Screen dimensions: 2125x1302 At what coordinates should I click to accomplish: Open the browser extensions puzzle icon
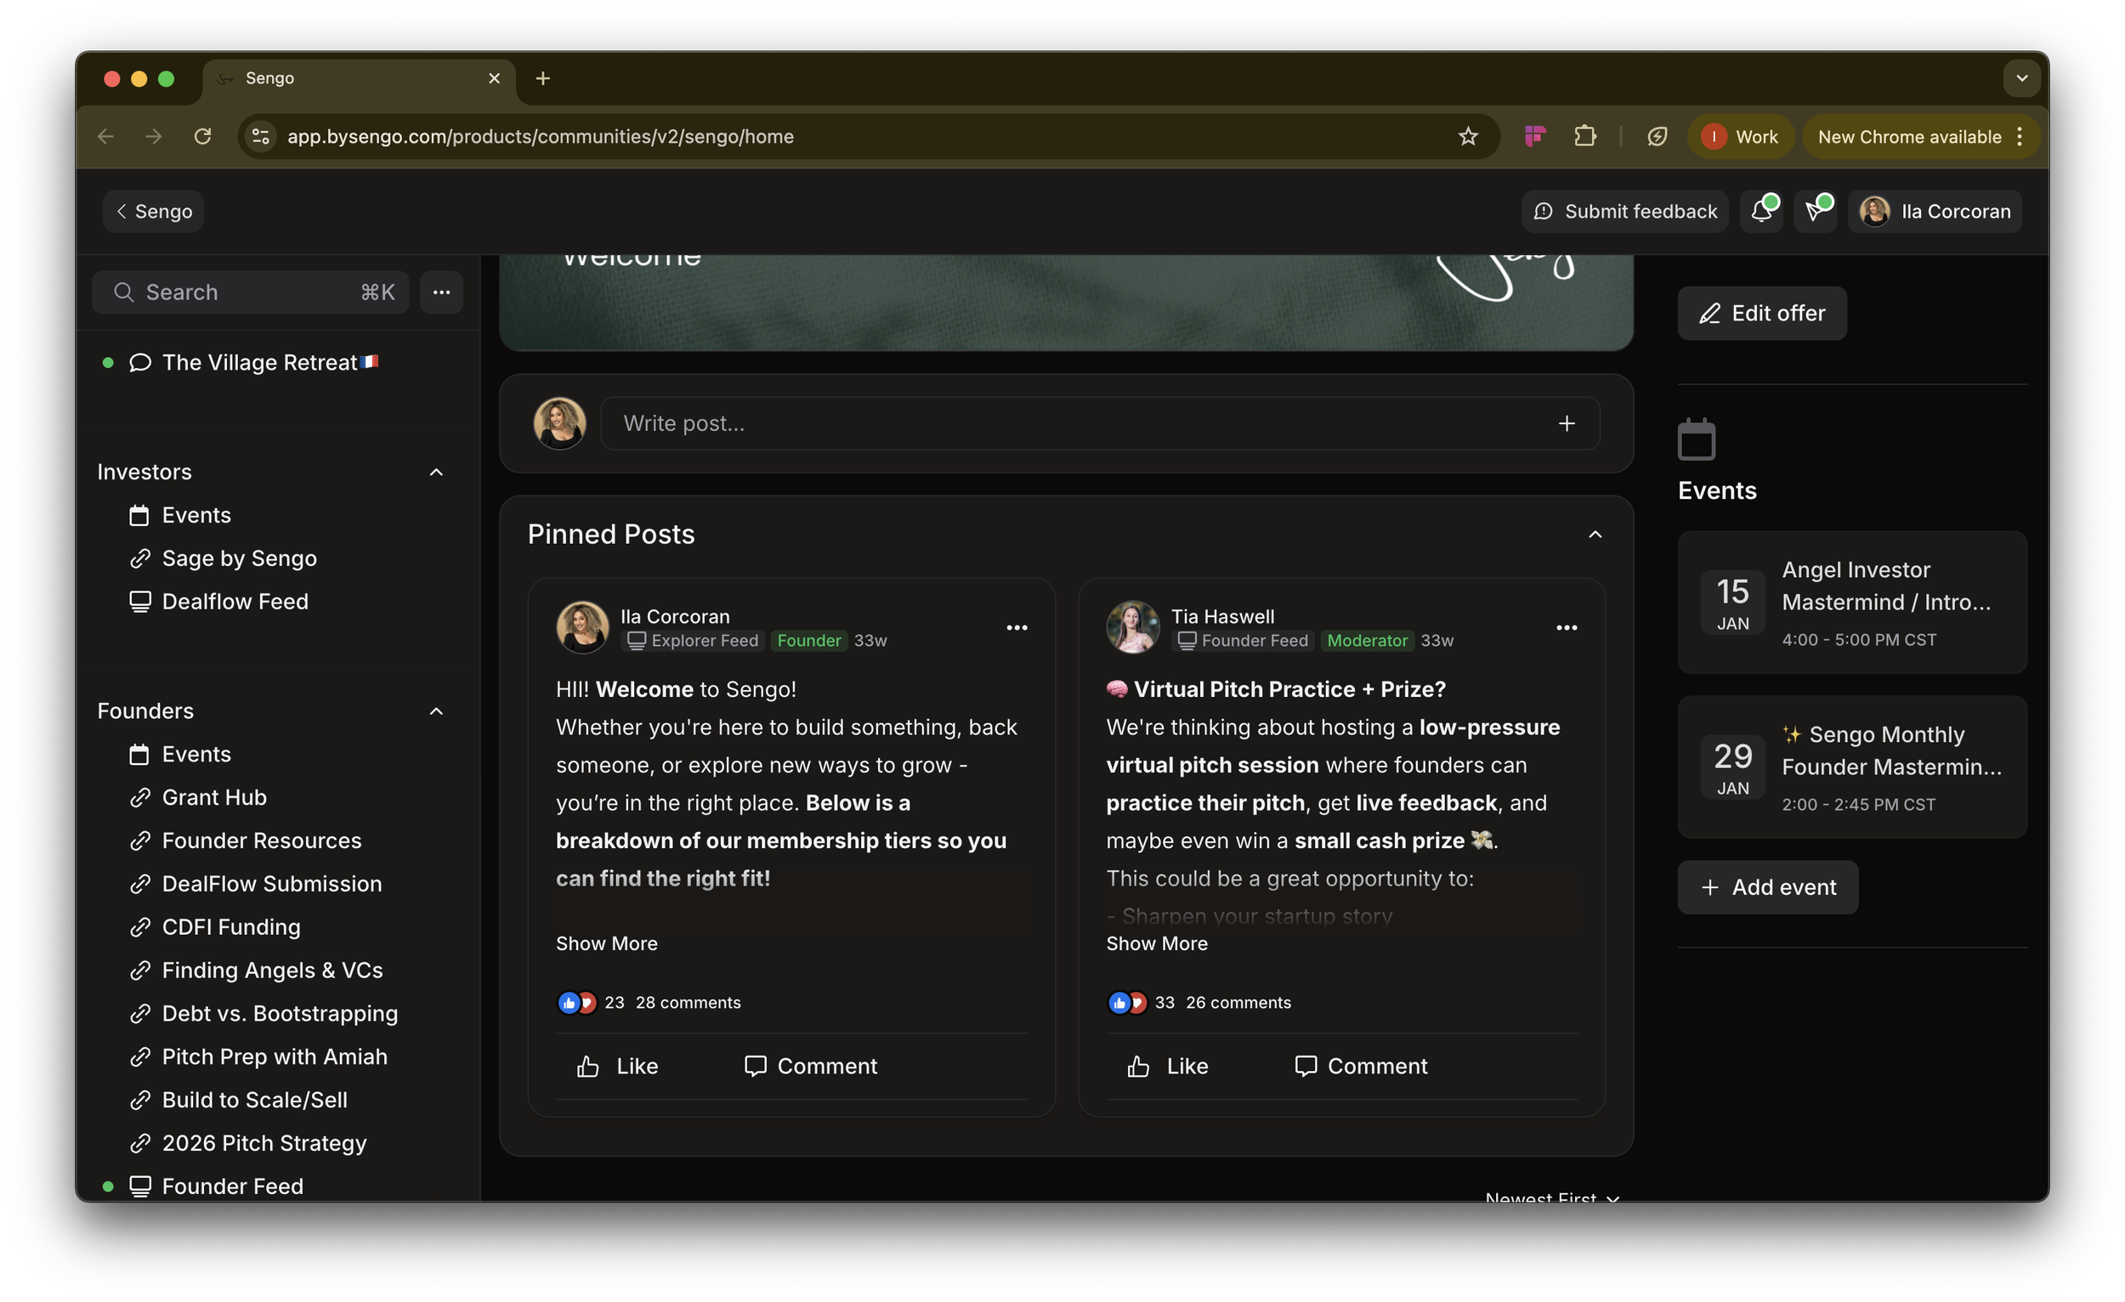(x=1584, y=136)
